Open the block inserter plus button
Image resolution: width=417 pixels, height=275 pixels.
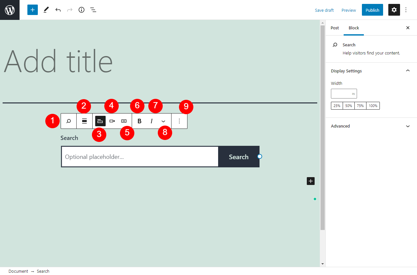pos(33,10)
